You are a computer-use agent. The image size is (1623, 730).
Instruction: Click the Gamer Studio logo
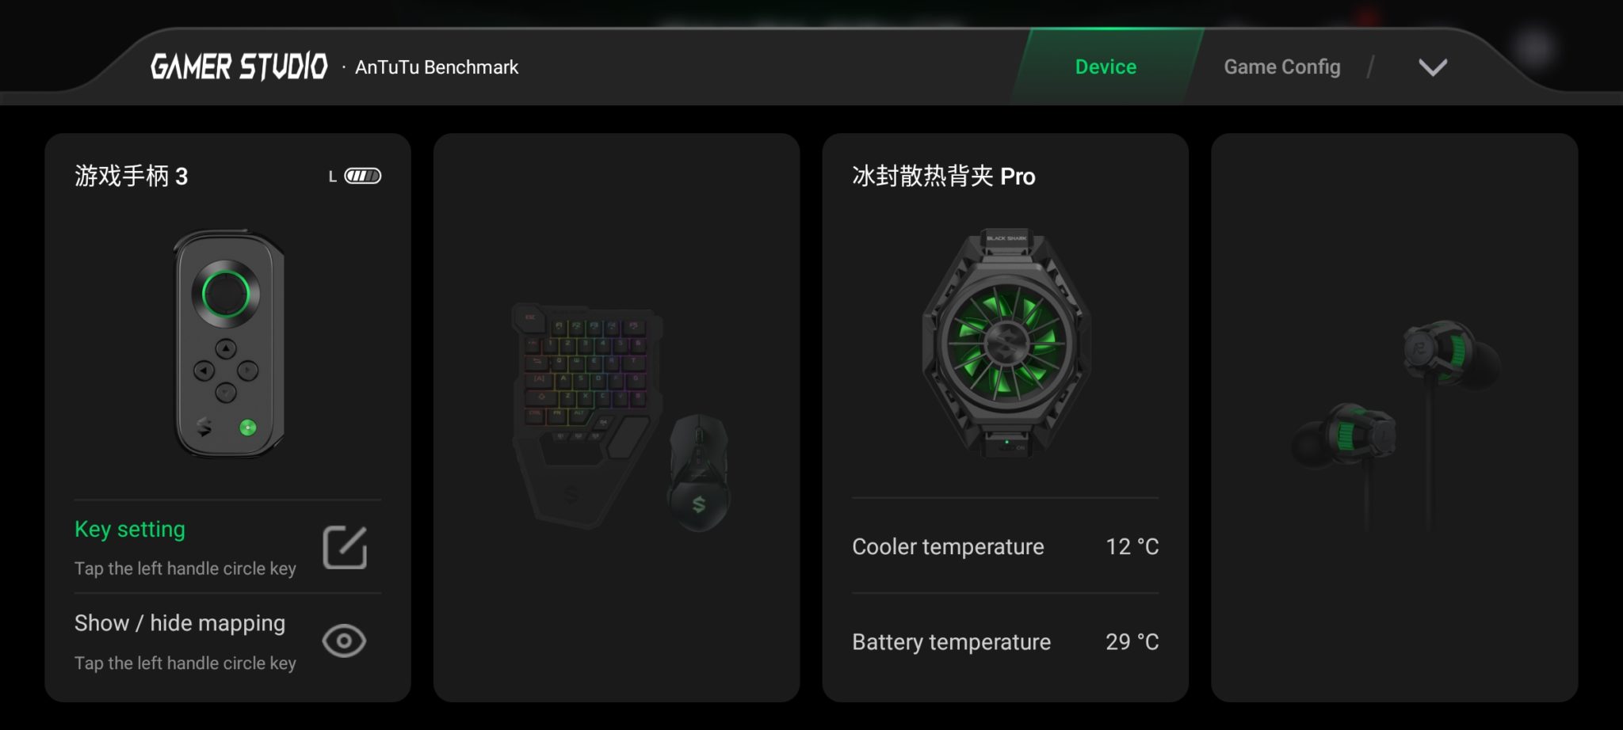[x=239, y=67]
